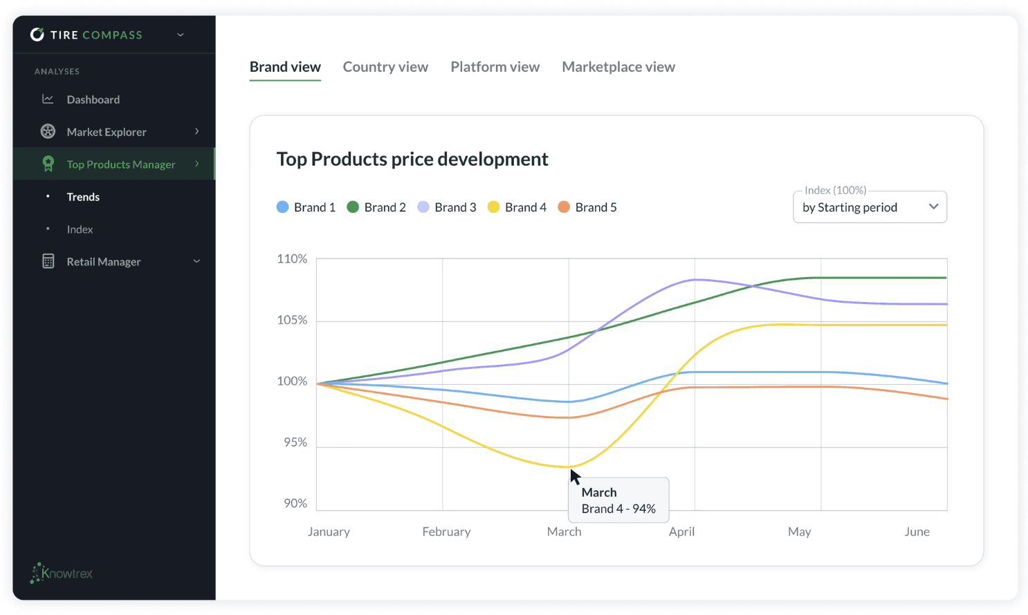Click the Retail Manager calculator icon

tap(48, 261)
